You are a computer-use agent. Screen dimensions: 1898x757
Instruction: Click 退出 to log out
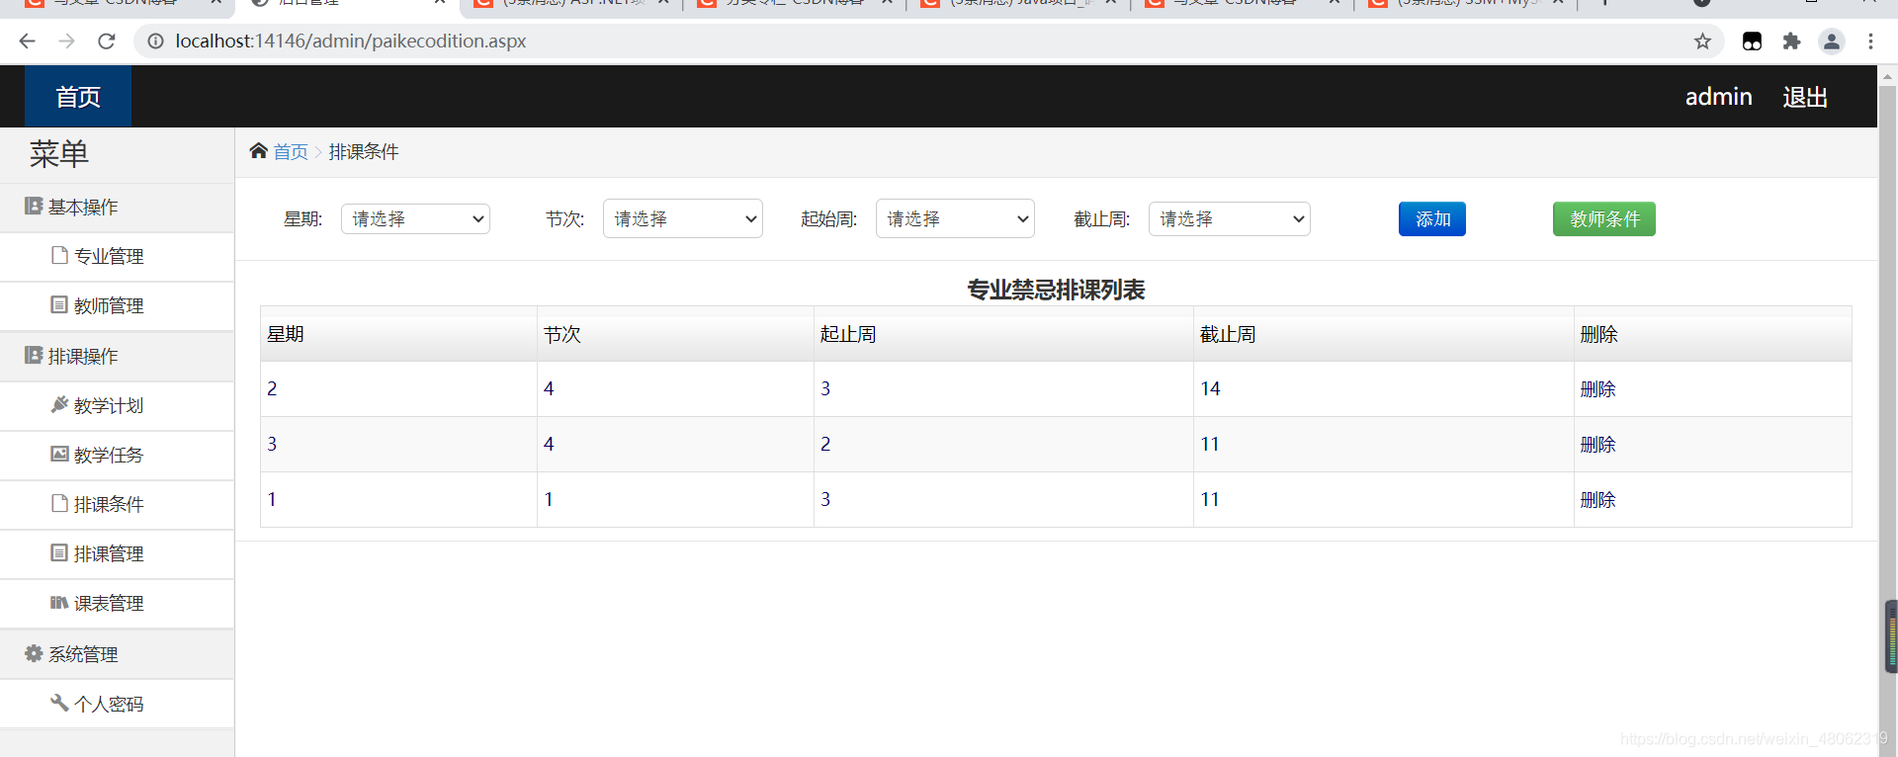click(1805, 97)
